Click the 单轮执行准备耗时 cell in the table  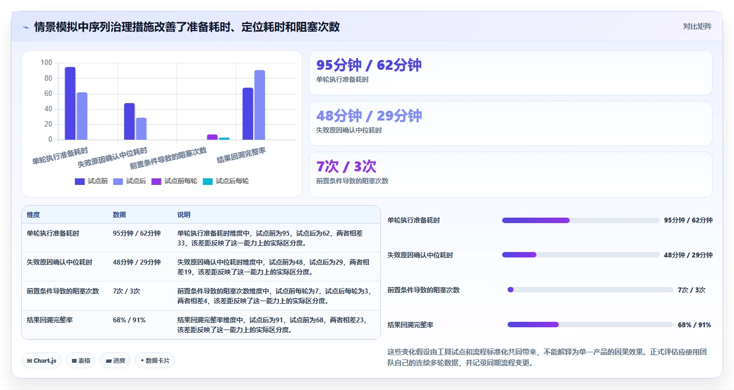tap(53, 233)
